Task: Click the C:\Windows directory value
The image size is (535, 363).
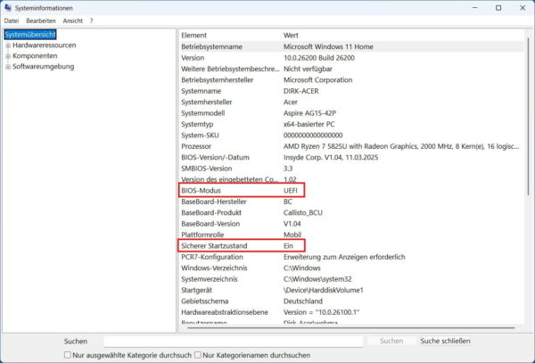Action: (x=302, y=268)
